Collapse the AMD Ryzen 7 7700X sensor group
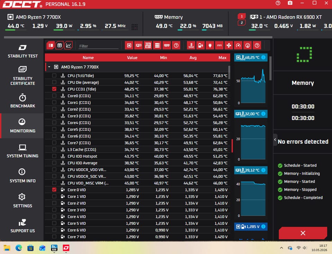This screenshot has height=254, width=332. (49, 67)
